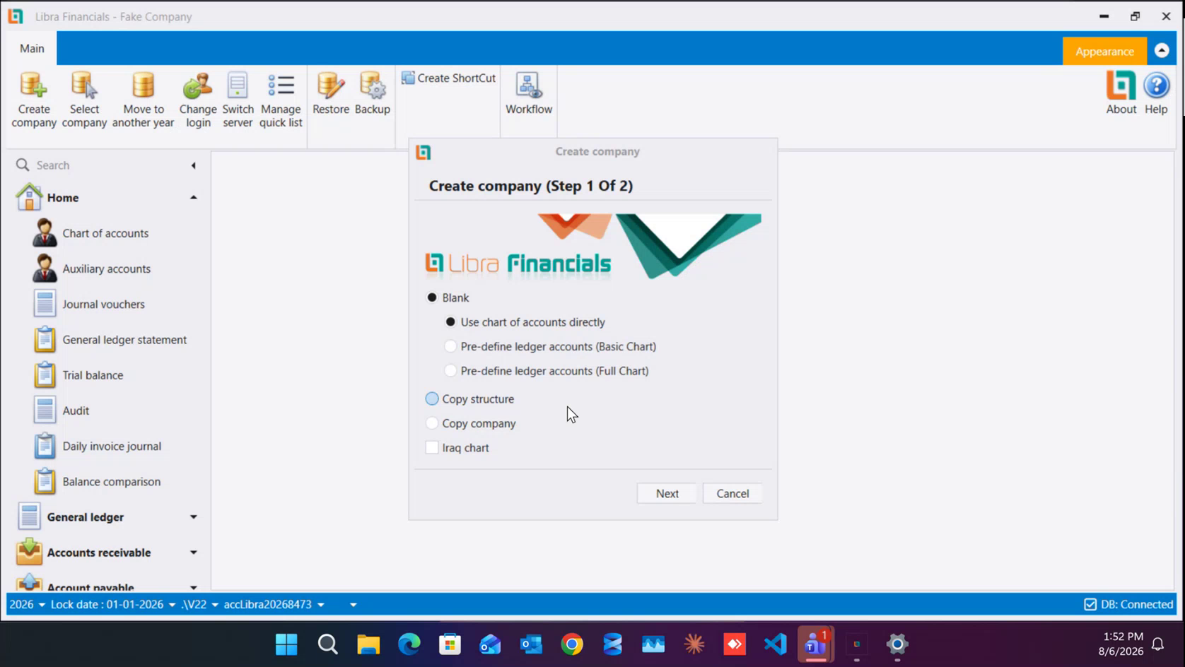Open Visual Studio Code from taskbar
The image size is (1185, 667).
[x=775, y=644]
